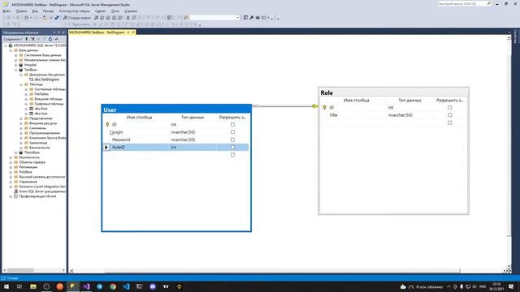520x292 pixels.
Task: Open the Правка menu
Action: (x=21, y=11)
